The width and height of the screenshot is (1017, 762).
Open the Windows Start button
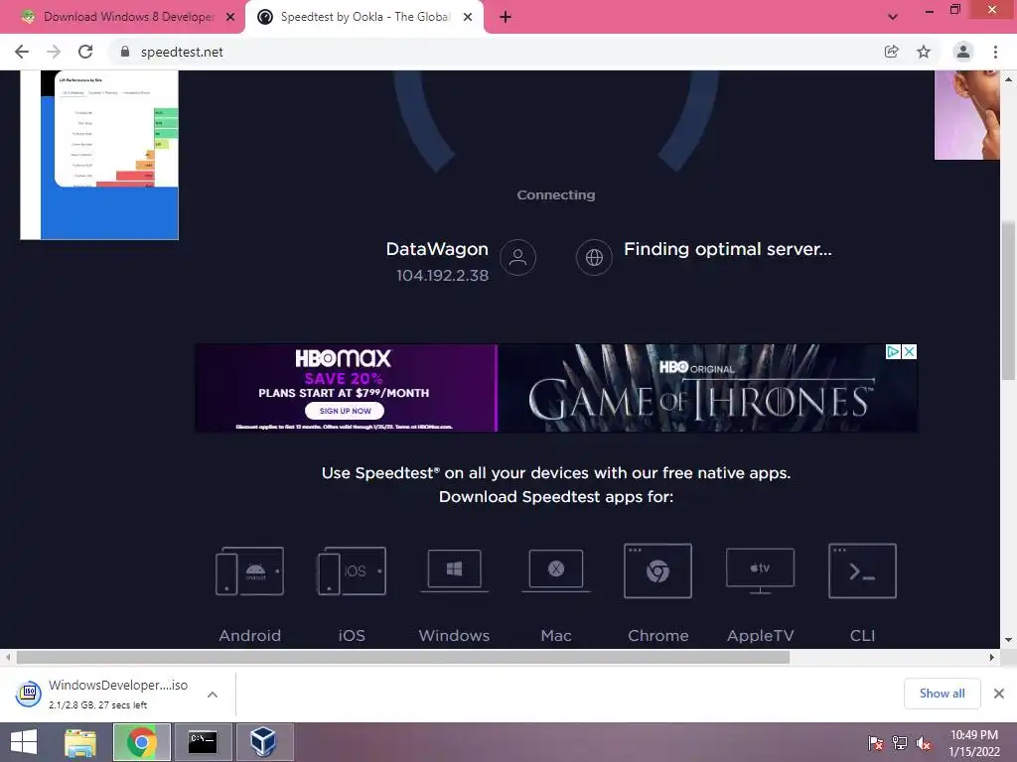[x=24, y=742]
